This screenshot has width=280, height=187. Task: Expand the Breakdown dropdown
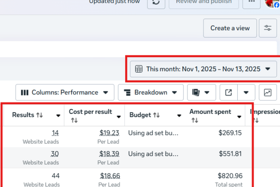coord(151,92)
